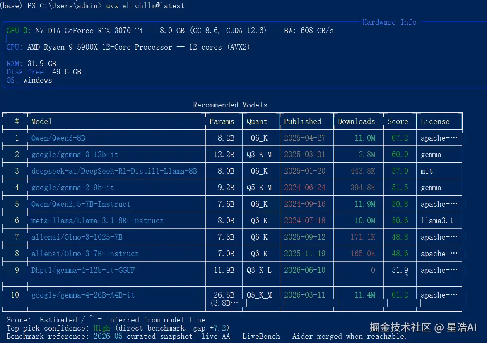The image size is (487, 343).
Task: Click the Disk free 49.6 GB value
Action: (x=66, y=72)
